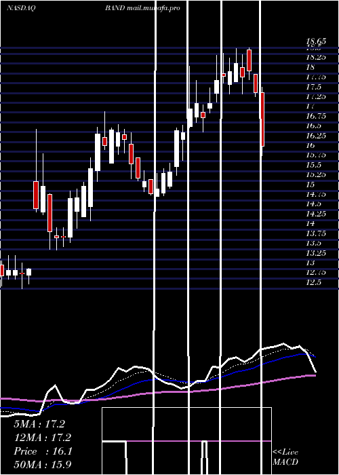Click the <<Live MACD label

285,457
